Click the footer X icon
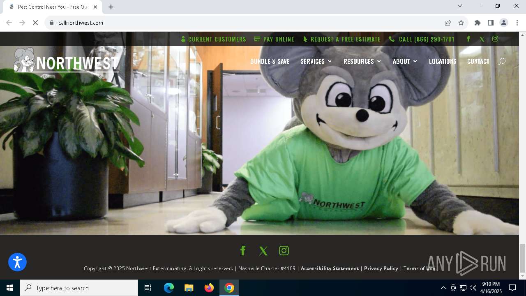Image resolution: width=526 pixels, height=296 pixels. [263, 251]
